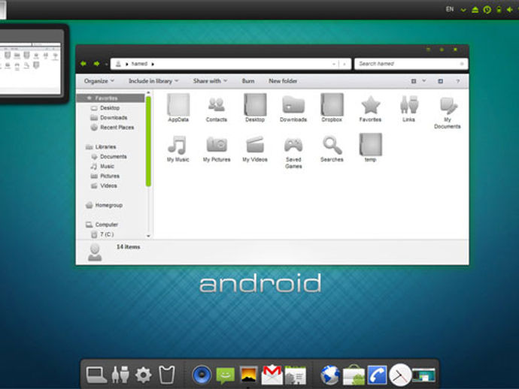
Task: Open the My Pictures folder
Action: click(217, 149)
